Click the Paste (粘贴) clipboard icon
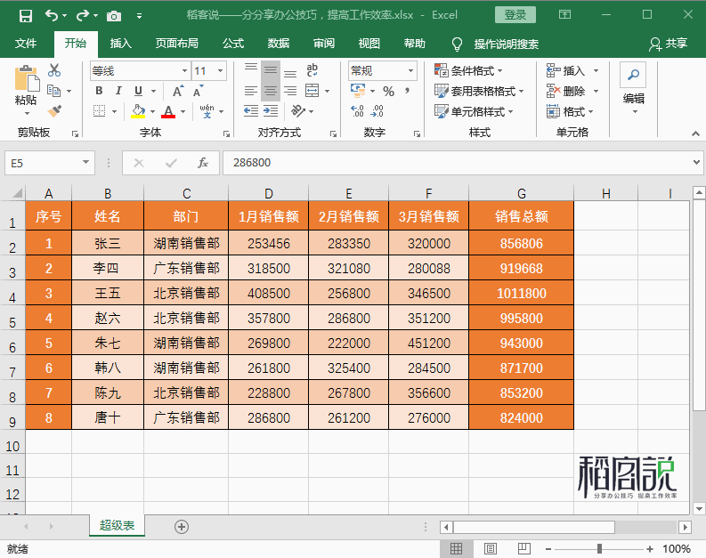The height and width of the screenshot is (558, 706). click(26, 78)
